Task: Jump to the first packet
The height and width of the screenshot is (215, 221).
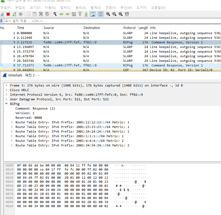Action: (x=80, y=14)
